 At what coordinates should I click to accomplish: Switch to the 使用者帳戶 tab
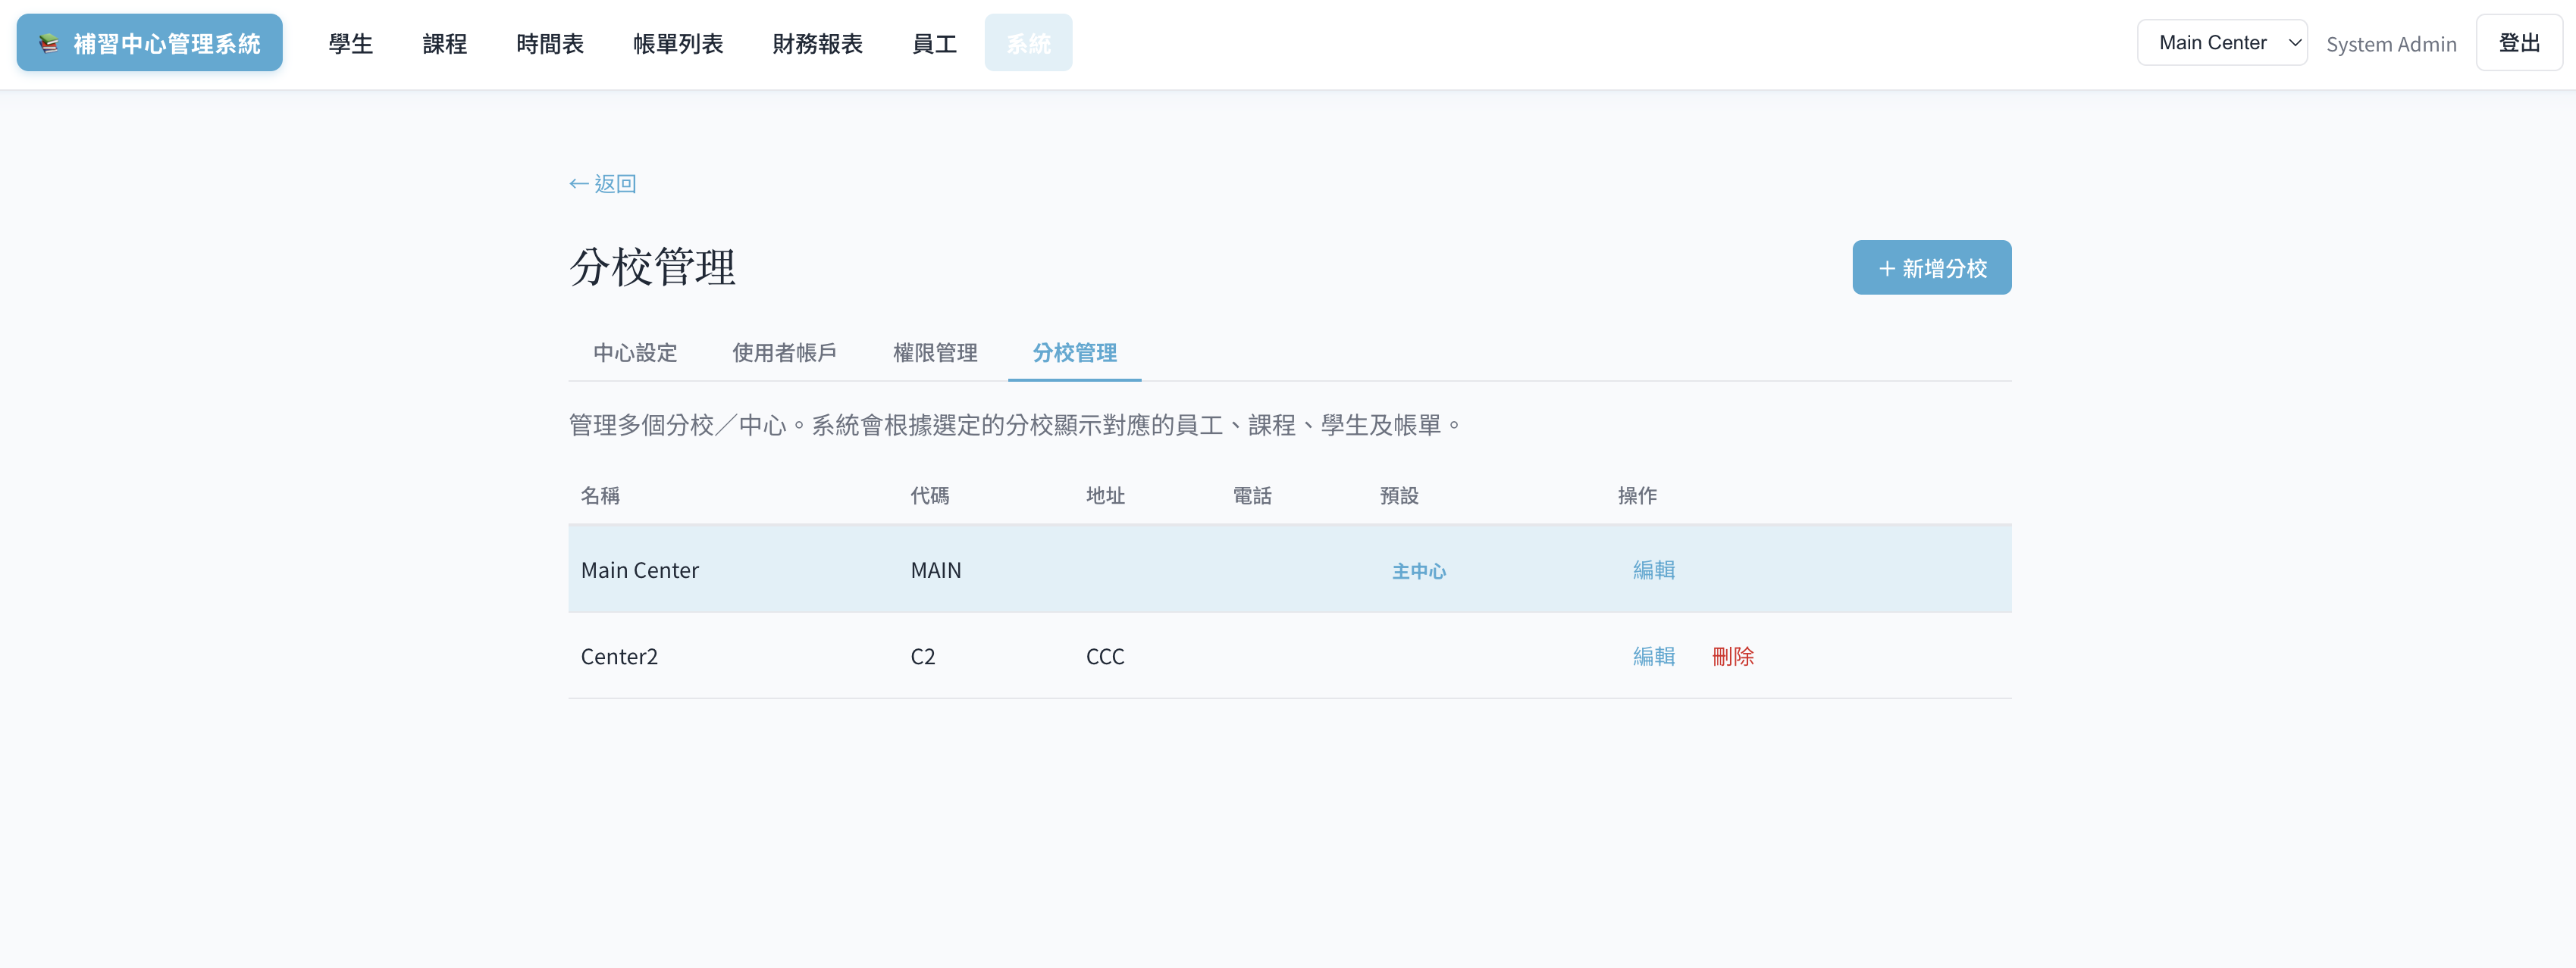point(784,353)
